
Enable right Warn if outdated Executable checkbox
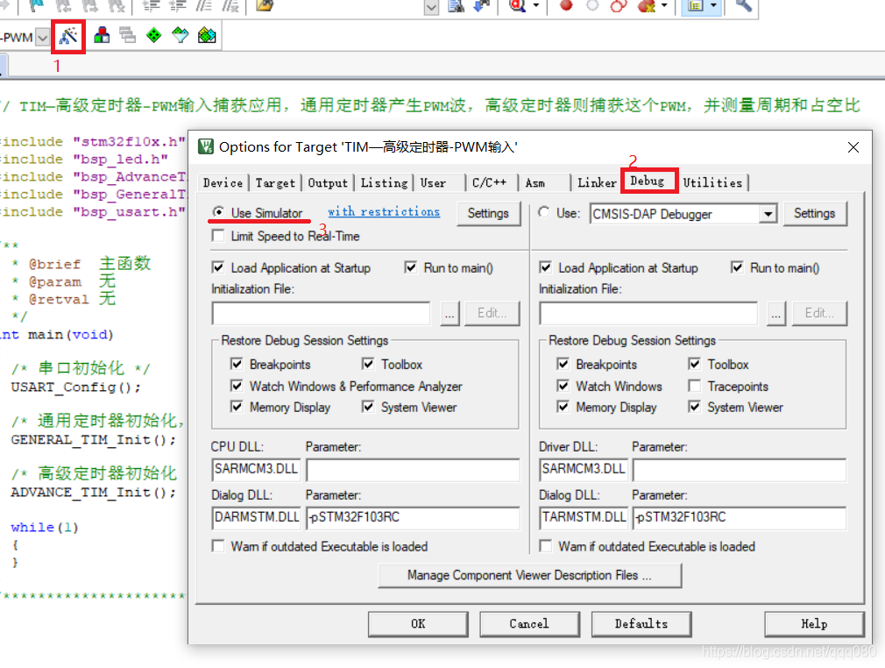click(x=545, y=546)
